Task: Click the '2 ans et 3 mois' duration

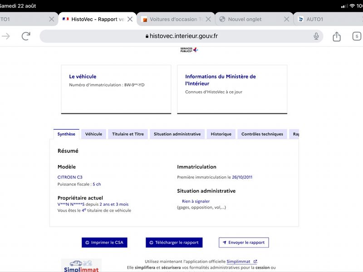Action: 114,204
